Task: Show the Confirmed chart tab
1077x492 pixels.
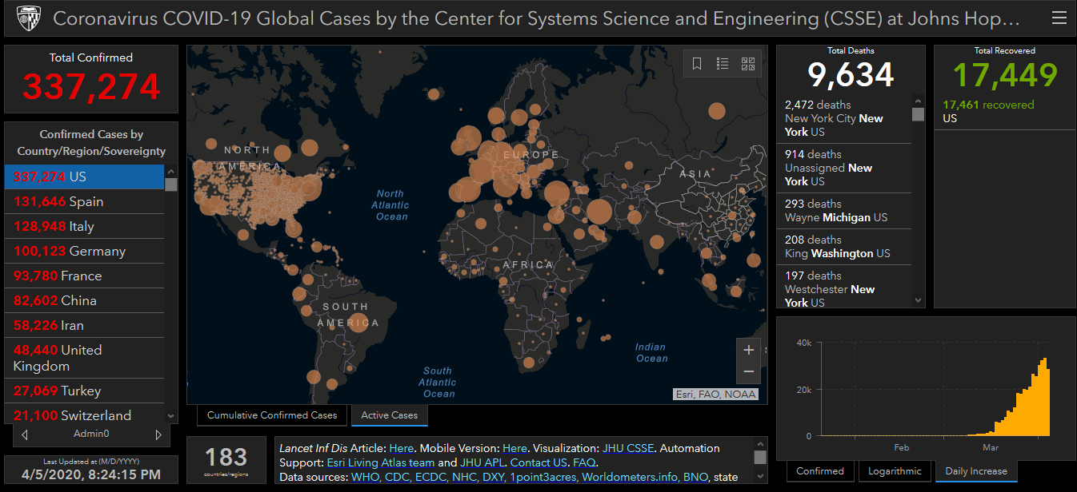Action: point(820,471)
